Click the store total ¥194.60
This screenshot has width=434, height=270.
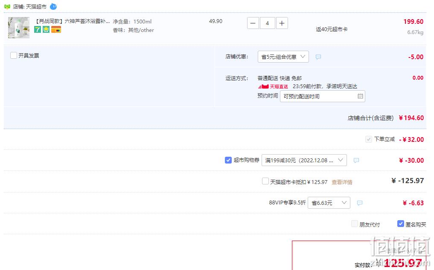(x=411, y=118)
